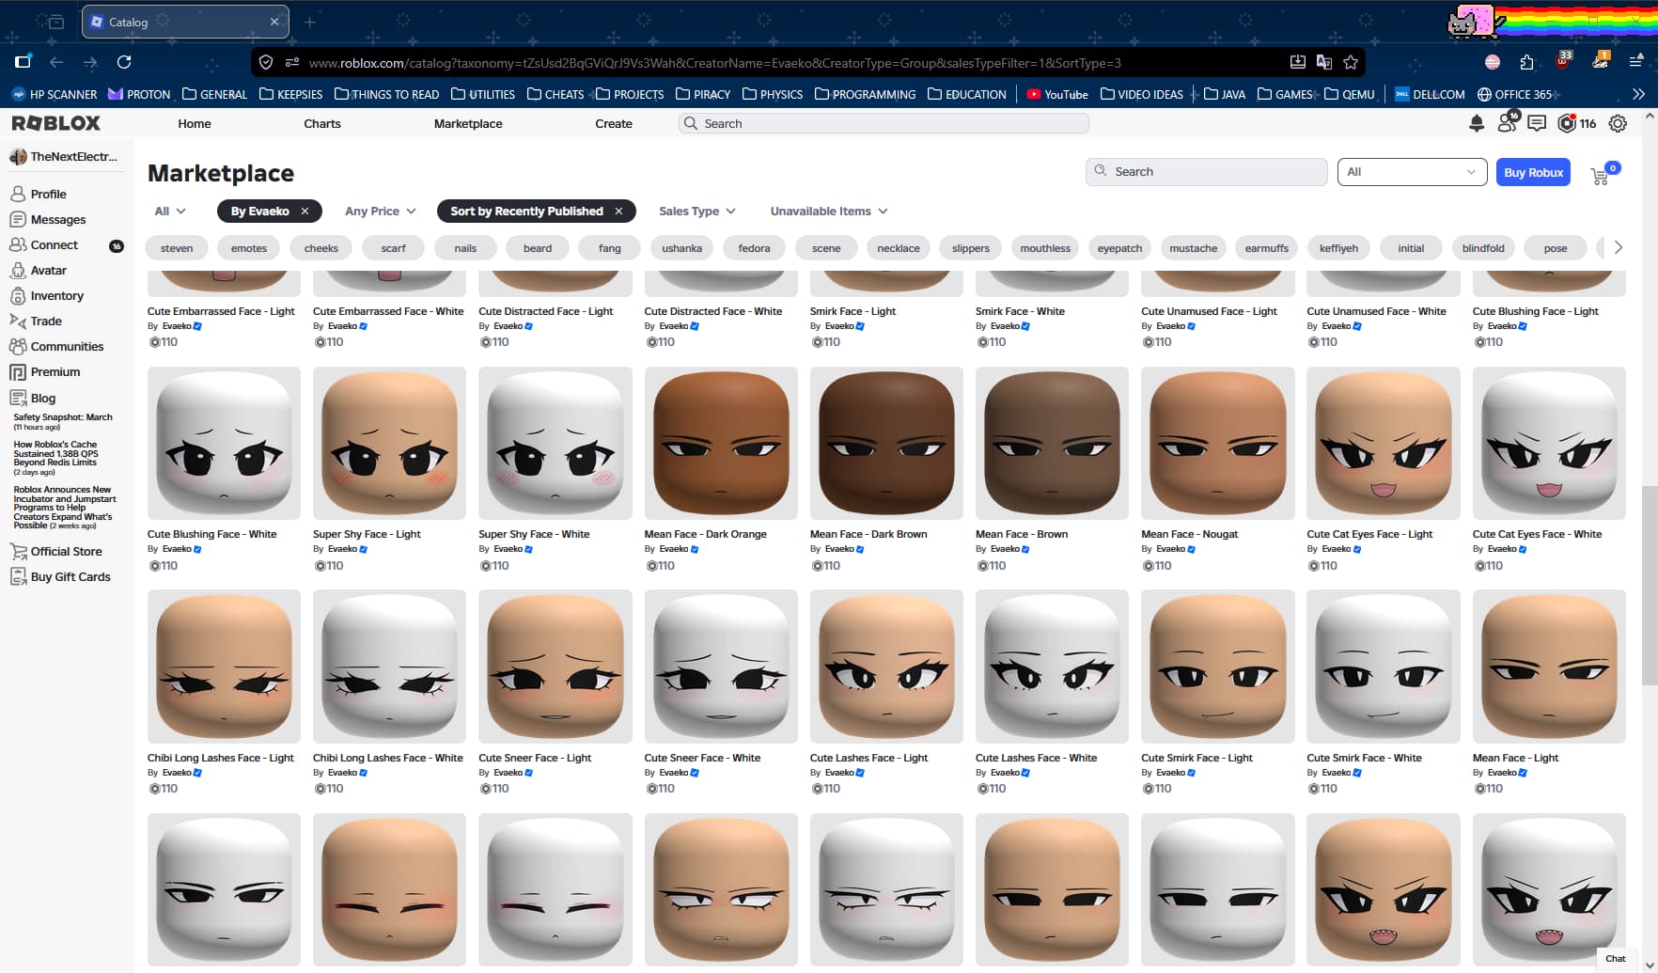Click the Robux balance icon

click(1567, 123)
